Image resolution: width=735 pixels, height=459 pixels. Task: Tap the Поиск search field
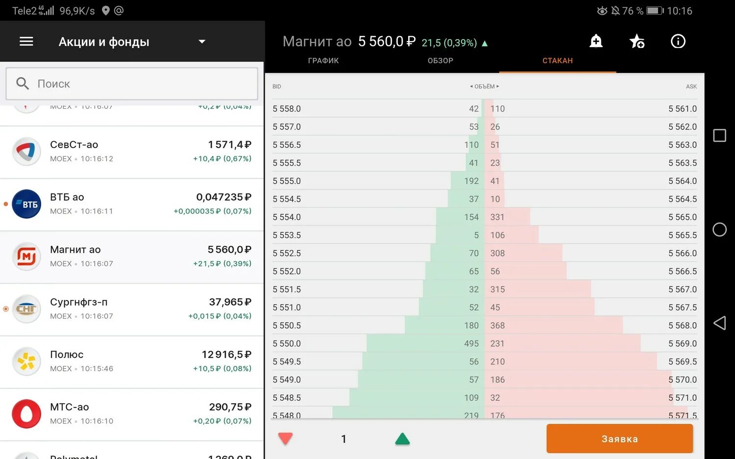tap(132, 84)
